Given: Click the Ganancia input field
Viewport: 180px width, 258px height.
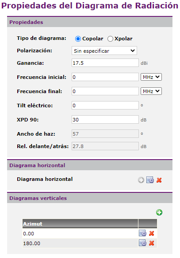Looking at the screenshot, I should (x=105, y=63).
